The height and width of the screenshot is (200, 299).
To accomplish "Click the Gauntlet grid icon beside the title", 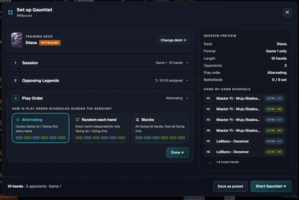I will click(x=10, y=12).
